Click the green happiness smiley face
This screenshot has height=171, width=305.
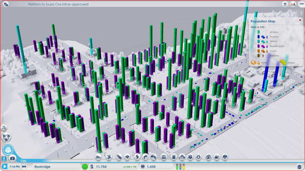pos(85,167)
